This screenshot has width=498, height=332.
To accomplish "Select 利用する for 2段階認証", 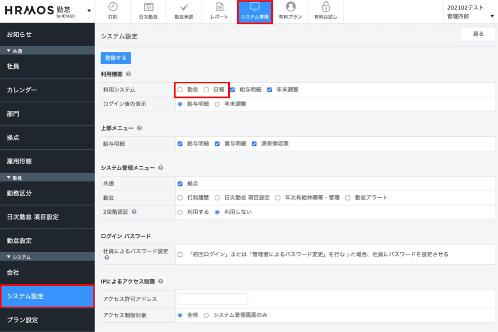I will 181,212.
